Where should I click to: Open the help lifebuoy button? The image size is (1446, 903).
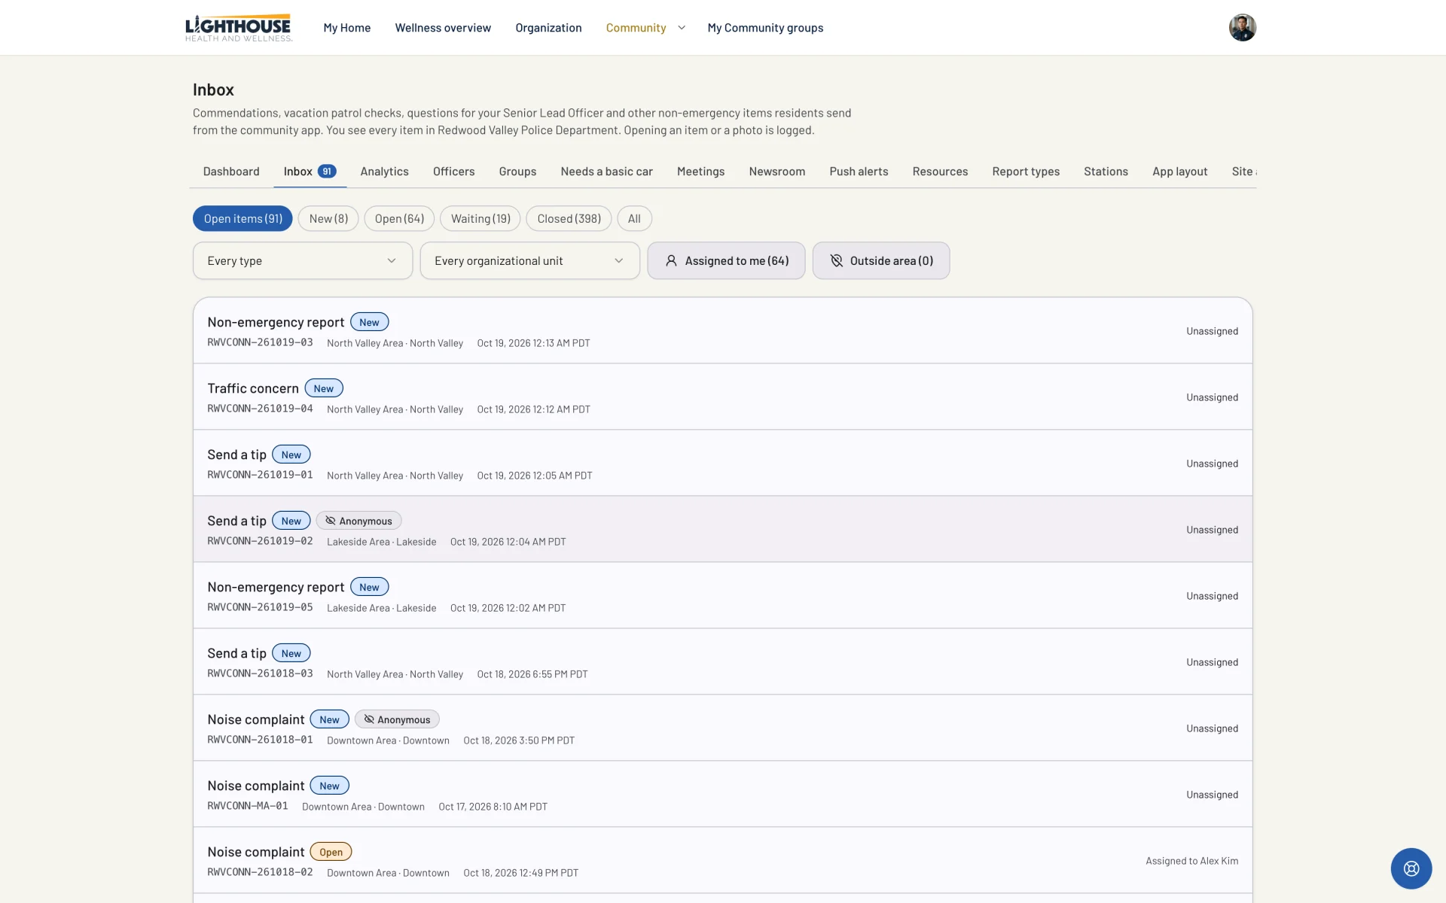coord(1411,868)
